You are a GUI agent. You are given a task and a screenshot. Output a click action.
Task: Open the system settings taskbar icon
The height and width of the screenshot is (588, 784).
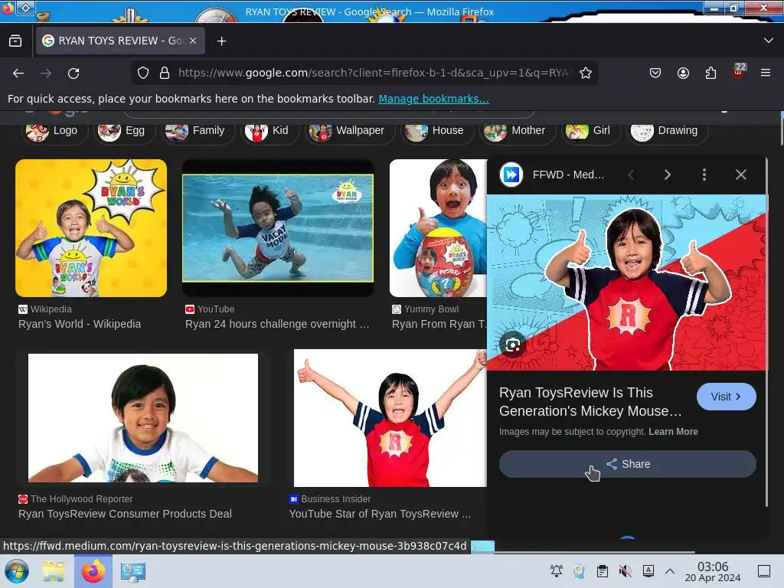[133, 571]
